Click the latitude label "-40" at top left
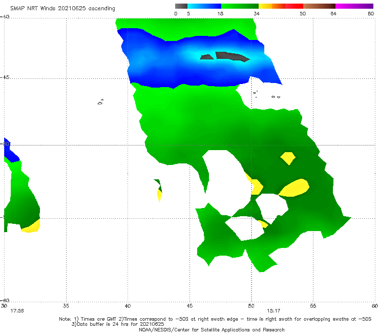This screenshot has height=333, width=379. coord(5,17)
